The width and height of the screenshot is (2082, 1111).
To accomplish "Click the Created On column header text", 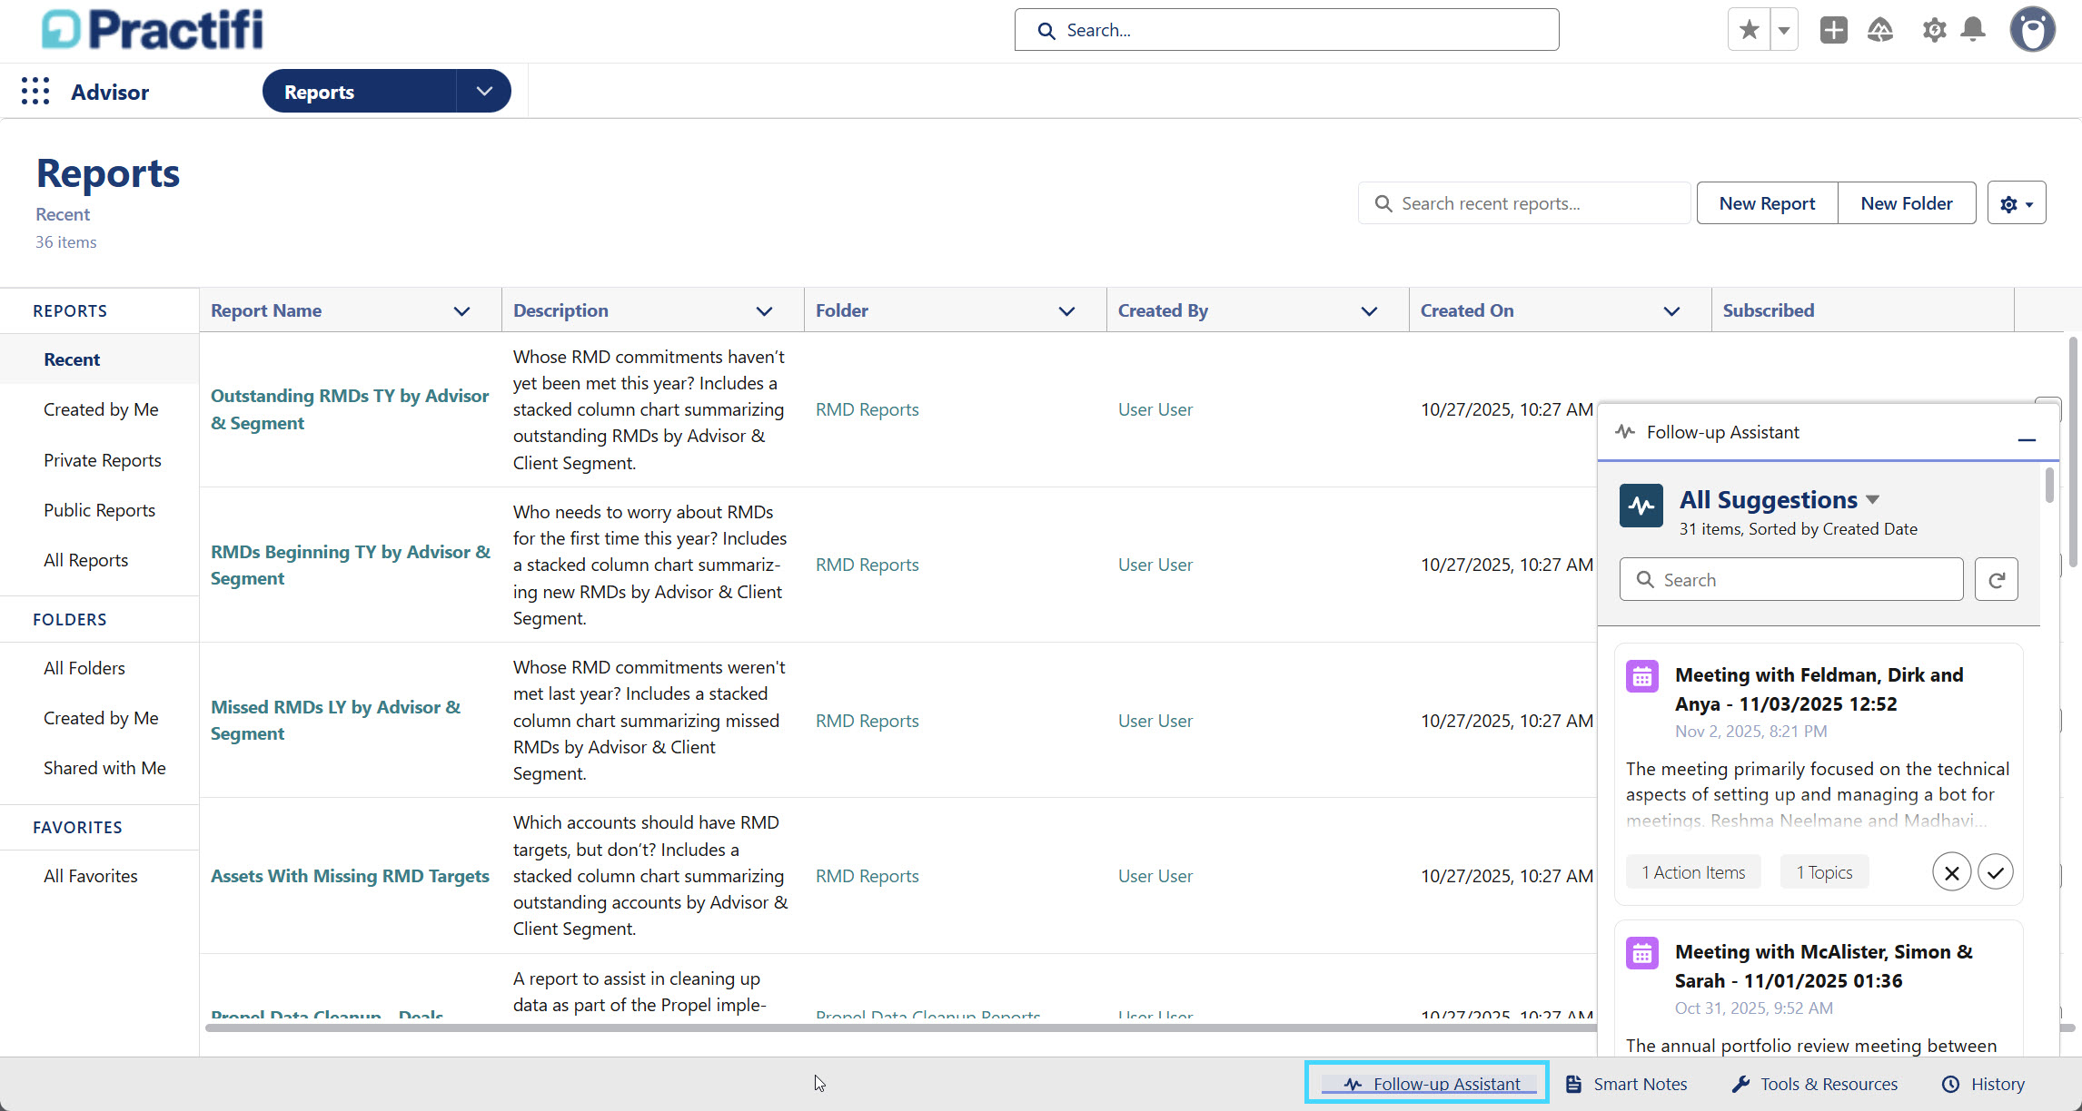I will point(1467,310).
